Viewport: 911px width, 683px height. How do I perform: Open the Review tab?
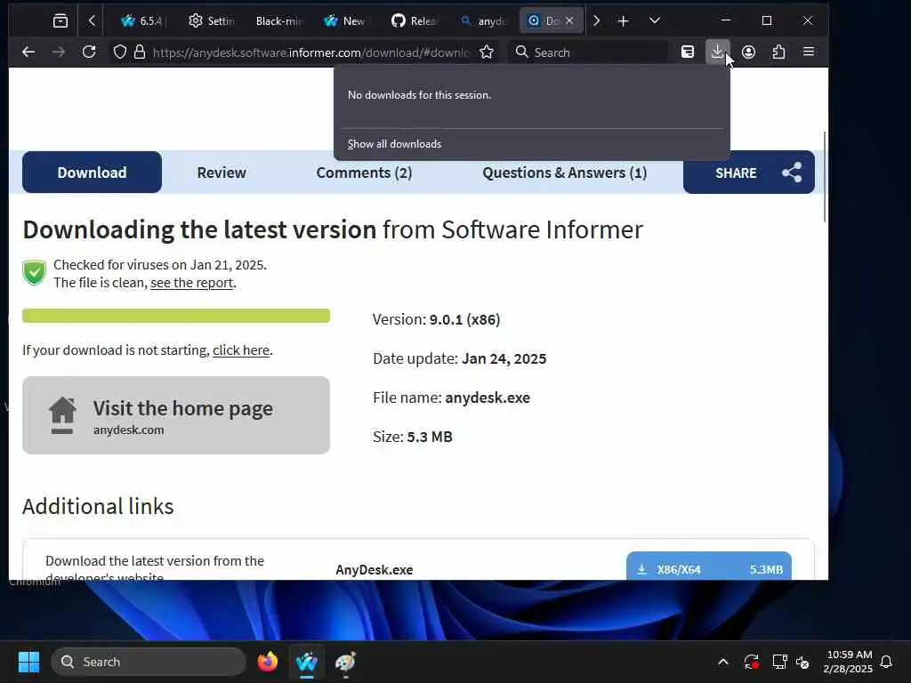pyautogui.click(x=222, y=173)
